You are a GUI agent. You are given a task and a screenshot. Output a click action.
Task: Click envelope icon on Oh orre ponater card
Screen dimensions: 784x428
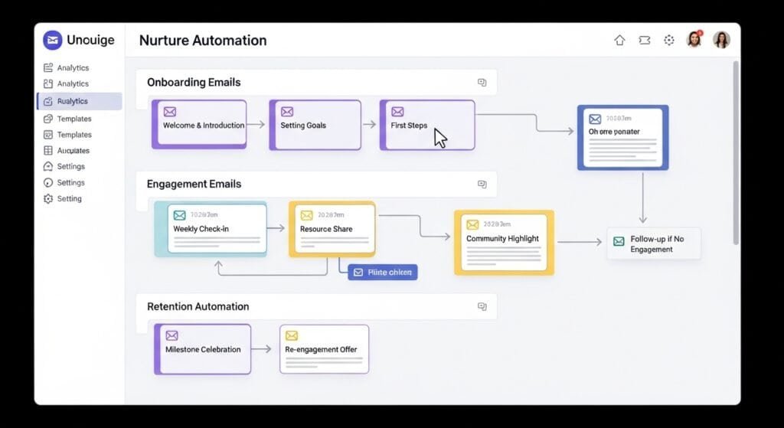[x=595, y=119]
